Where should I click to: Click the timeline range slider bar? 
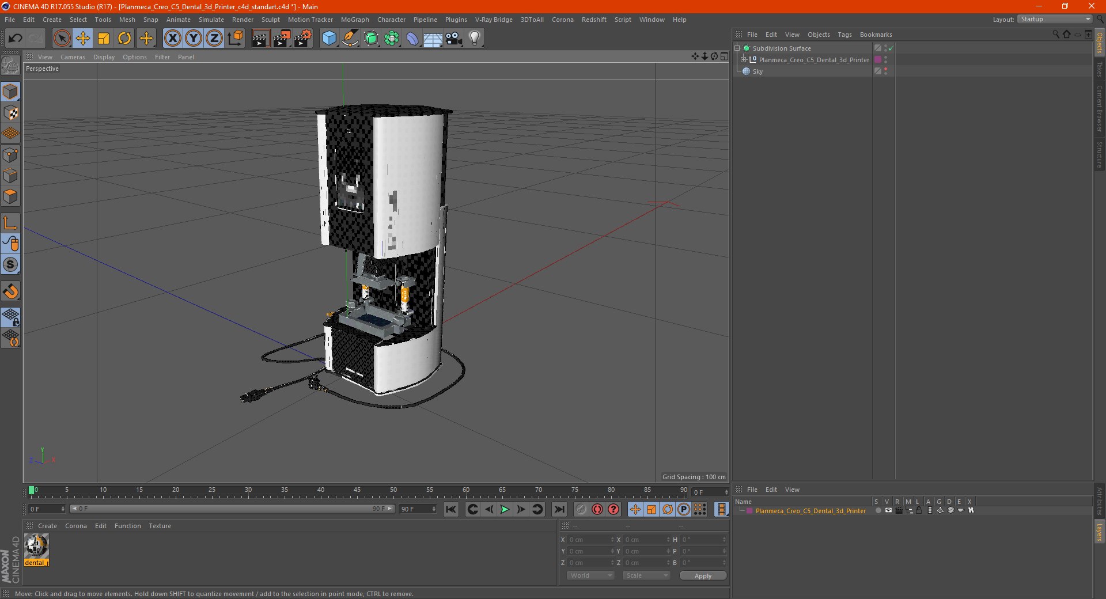coord(232,509)
